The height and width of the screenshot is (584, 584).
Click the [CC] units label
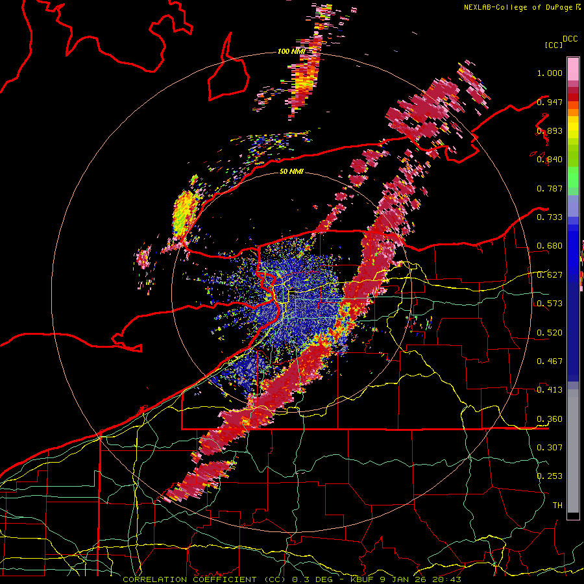554,45
